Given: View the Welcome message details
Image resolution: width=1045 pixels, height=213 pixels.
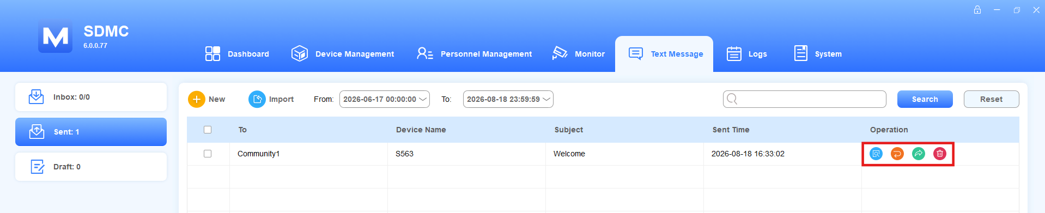Looking at the screenshot, I should coord(876,154).
